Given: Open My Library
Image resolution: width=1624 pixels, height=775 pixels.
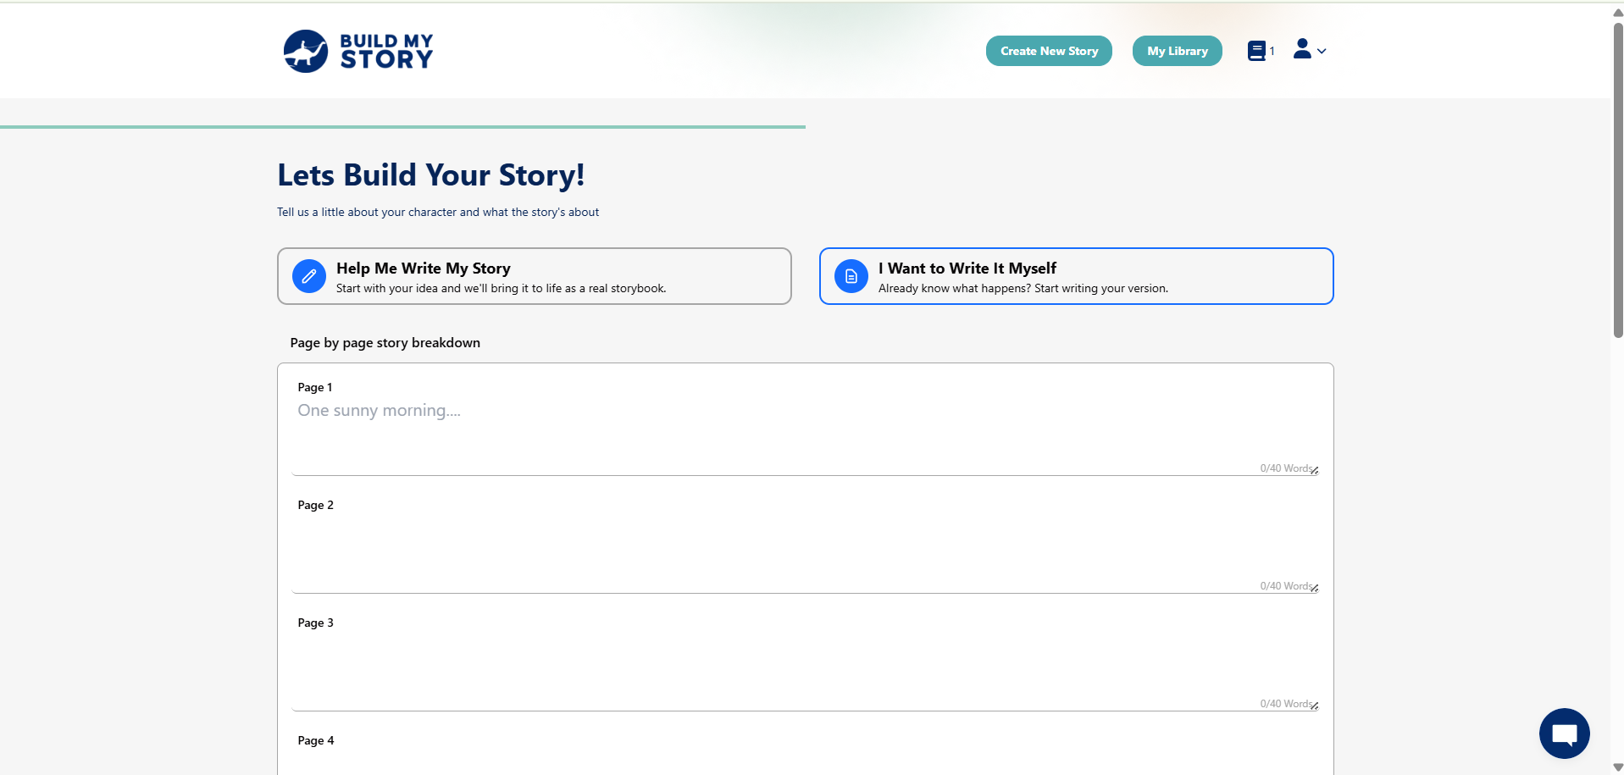Looking at the screenshot, I should coord(1177,51).
